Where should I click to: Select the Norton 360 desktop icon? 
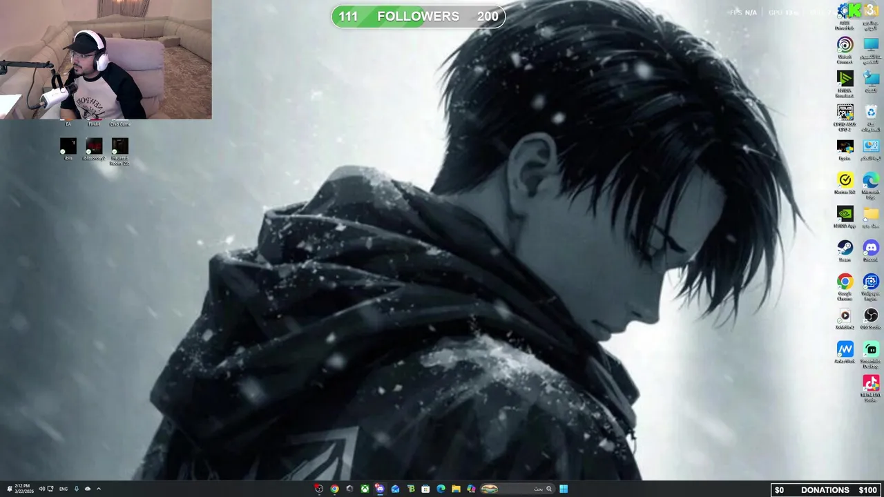[x=845, y=183]
